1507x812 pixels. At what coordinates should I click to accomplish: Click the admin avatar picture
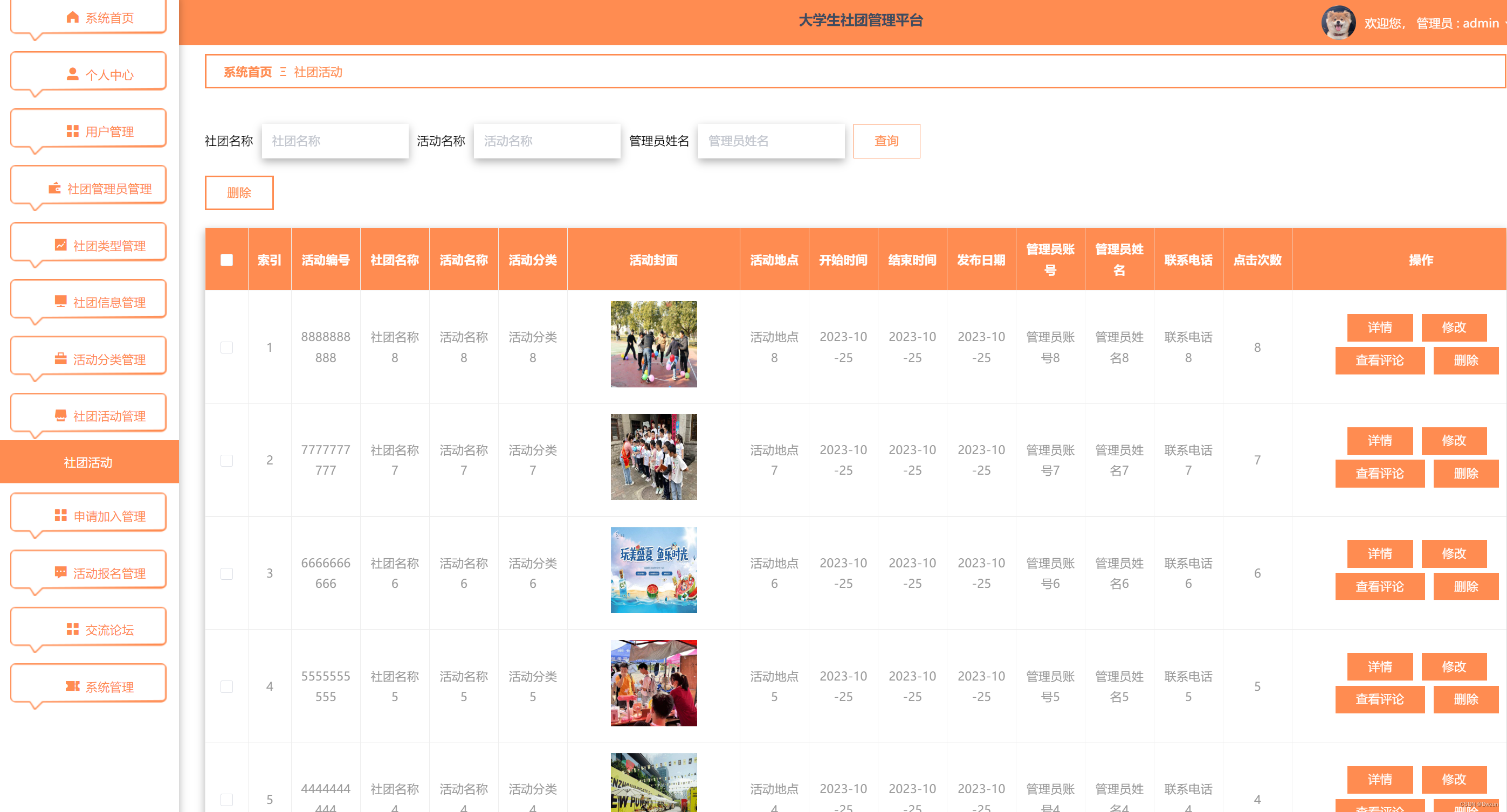click(x=1339, y=22)
